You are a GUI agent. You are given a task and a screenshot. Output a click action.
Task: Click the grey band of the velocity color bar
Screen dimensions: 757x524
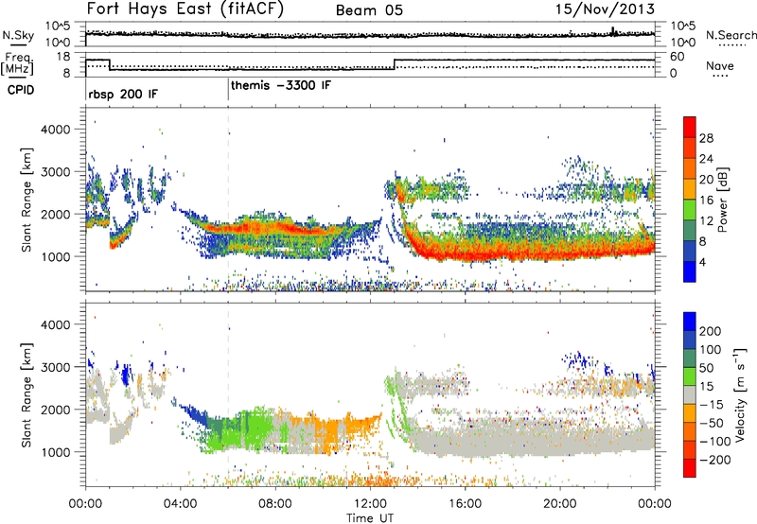[x=690, y=394]
